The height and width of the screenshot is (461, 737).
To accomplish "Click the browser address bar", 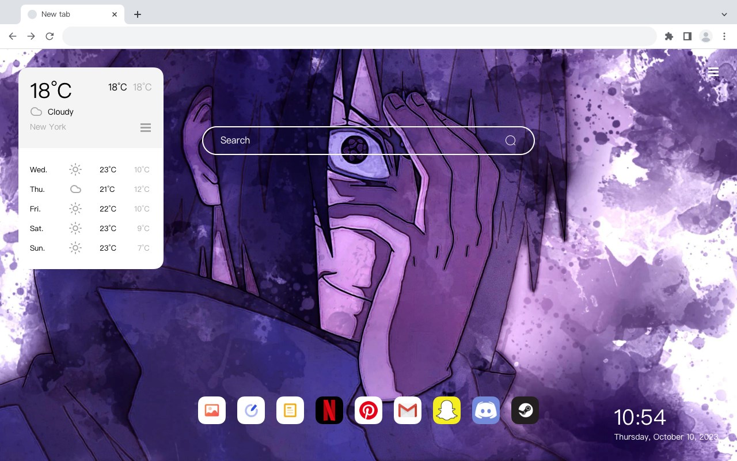I will point(359,36).
